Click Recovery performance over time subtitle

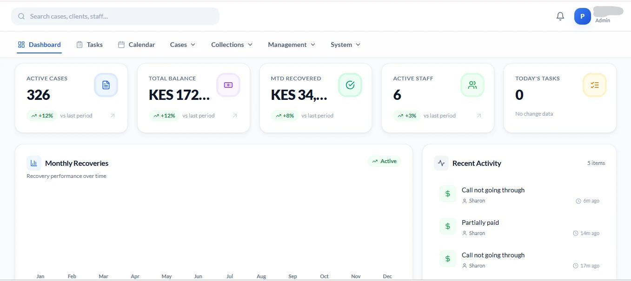coord(66,176)
